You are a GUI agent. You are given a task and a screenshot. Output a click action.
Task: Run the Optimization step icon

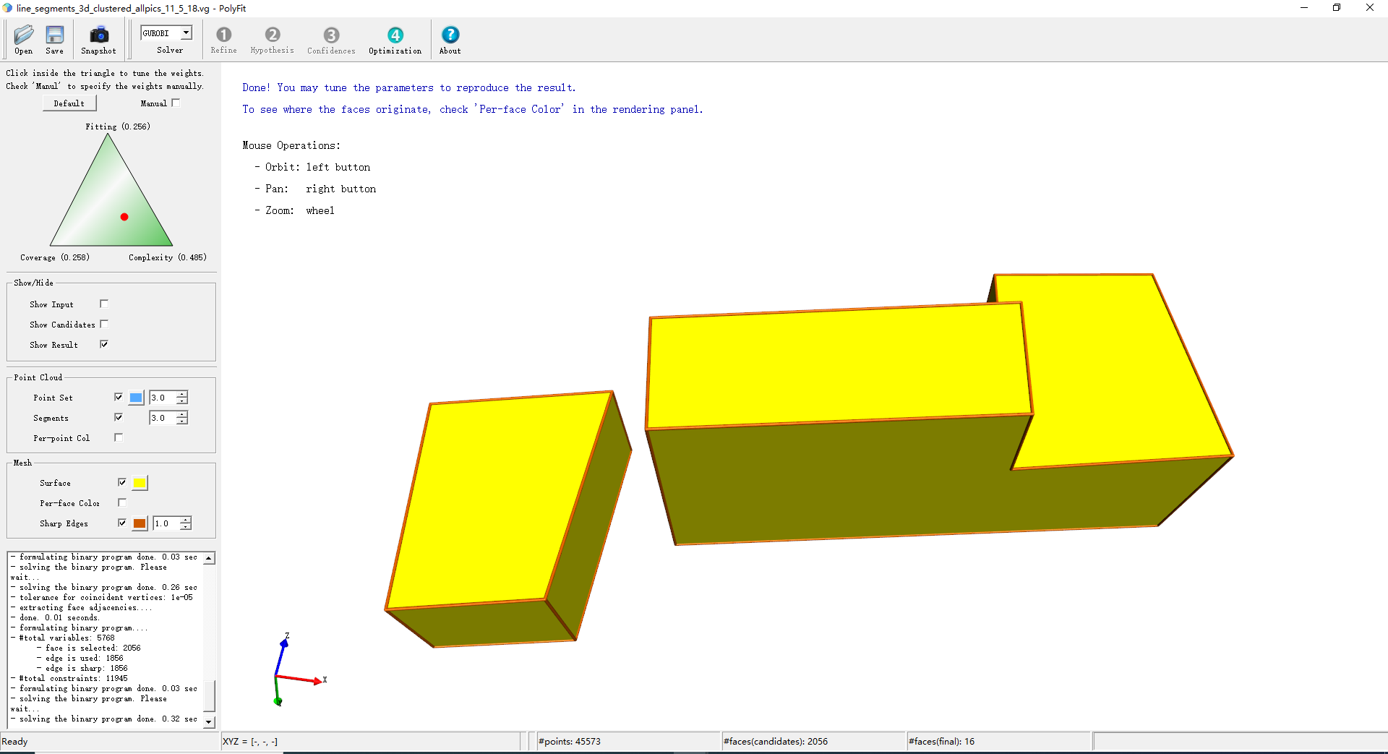395,35
